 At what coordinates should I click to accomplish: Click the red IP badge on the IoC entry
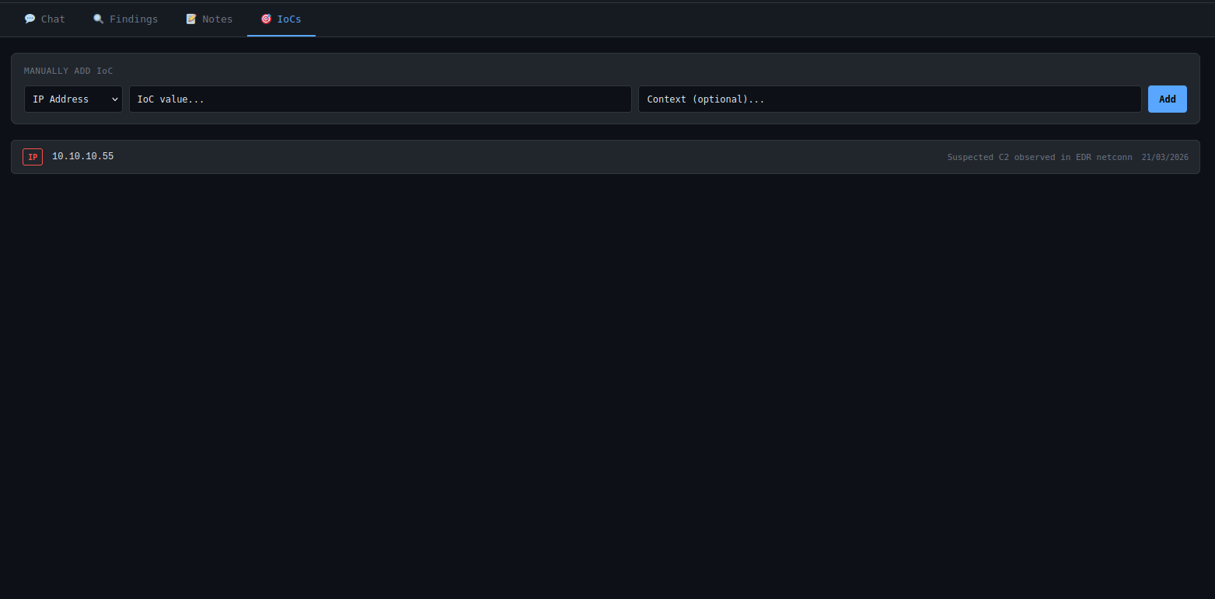pyautogui.click(x=33, y=157)
